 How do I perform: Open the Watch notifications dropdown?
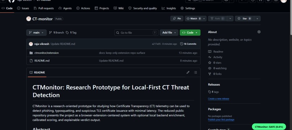tap(196, 18)
